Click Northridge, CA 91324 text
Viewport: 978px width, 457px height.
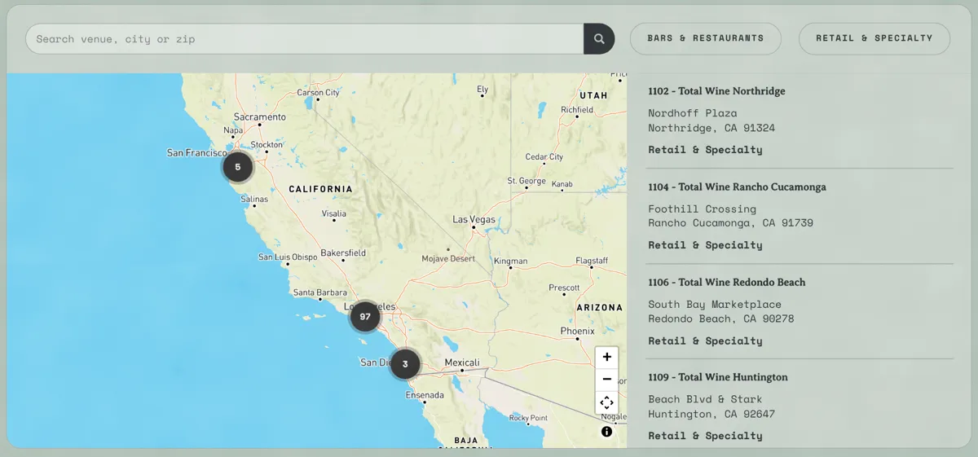[x=711, y=128]
